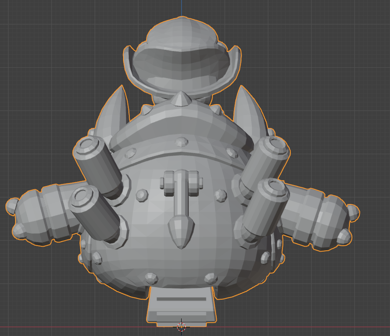The image size is (390, 336).
Task: Click the vertical axis line above the model
Action: click(x=182, y=8)
